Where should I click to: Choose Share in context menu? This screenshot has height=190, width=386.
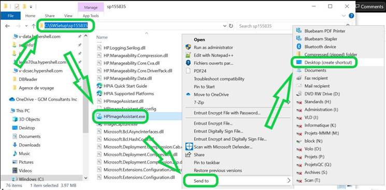(x=199, y=155)
